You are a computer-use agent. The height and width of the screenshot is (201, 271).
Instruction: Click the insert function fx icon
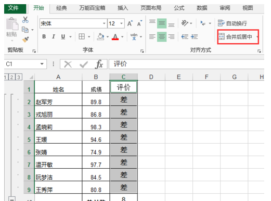coord(99,64)
